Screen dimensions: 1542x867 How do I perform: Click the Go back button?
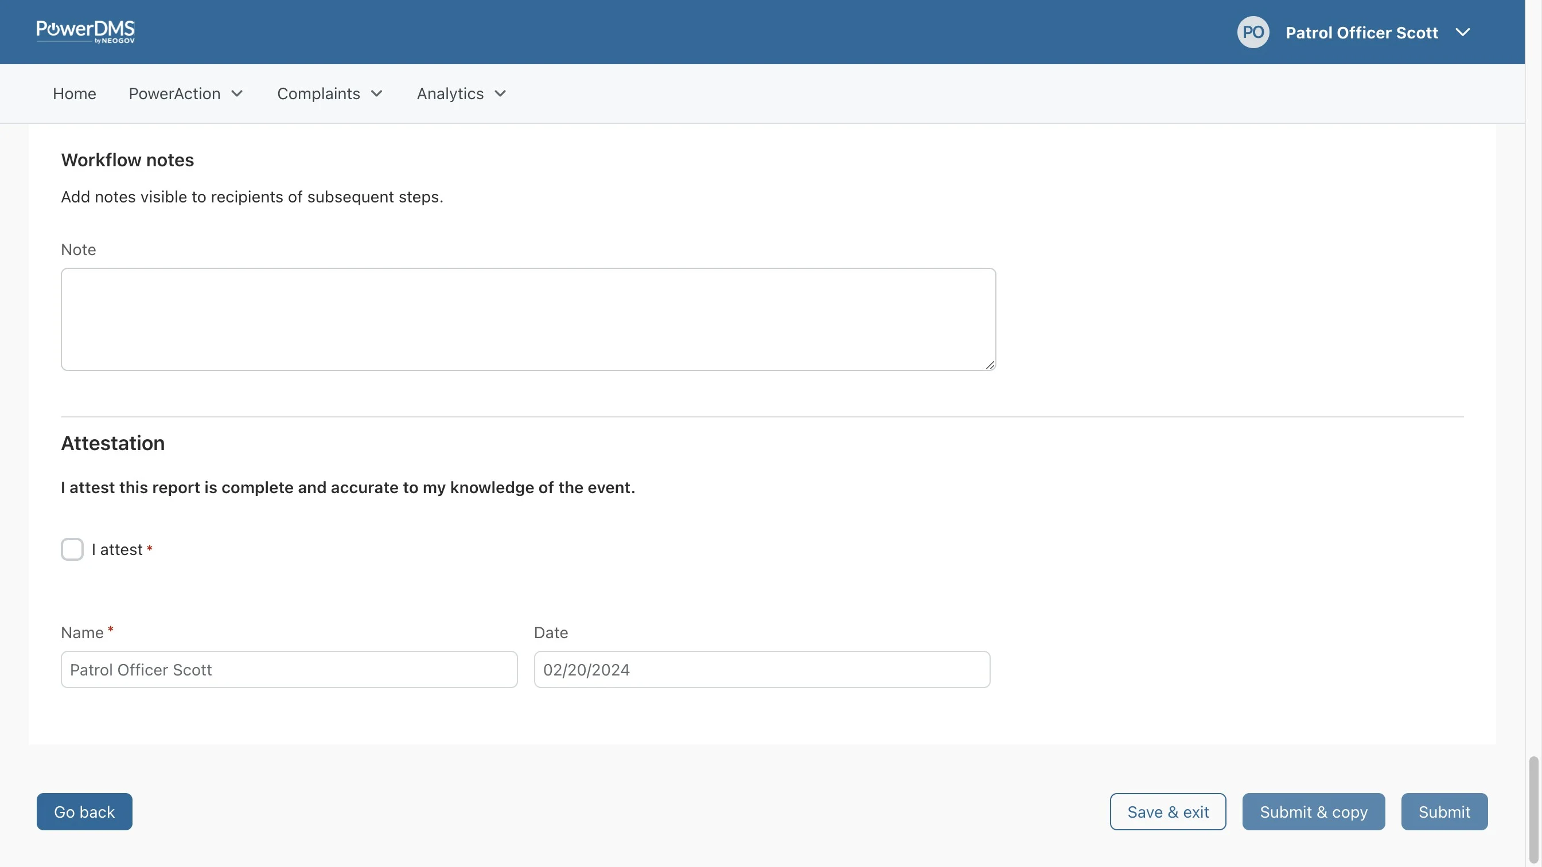[x=84, y=811]
